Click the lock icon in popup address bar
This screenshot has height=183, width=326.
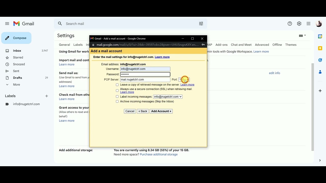(93, 45)
